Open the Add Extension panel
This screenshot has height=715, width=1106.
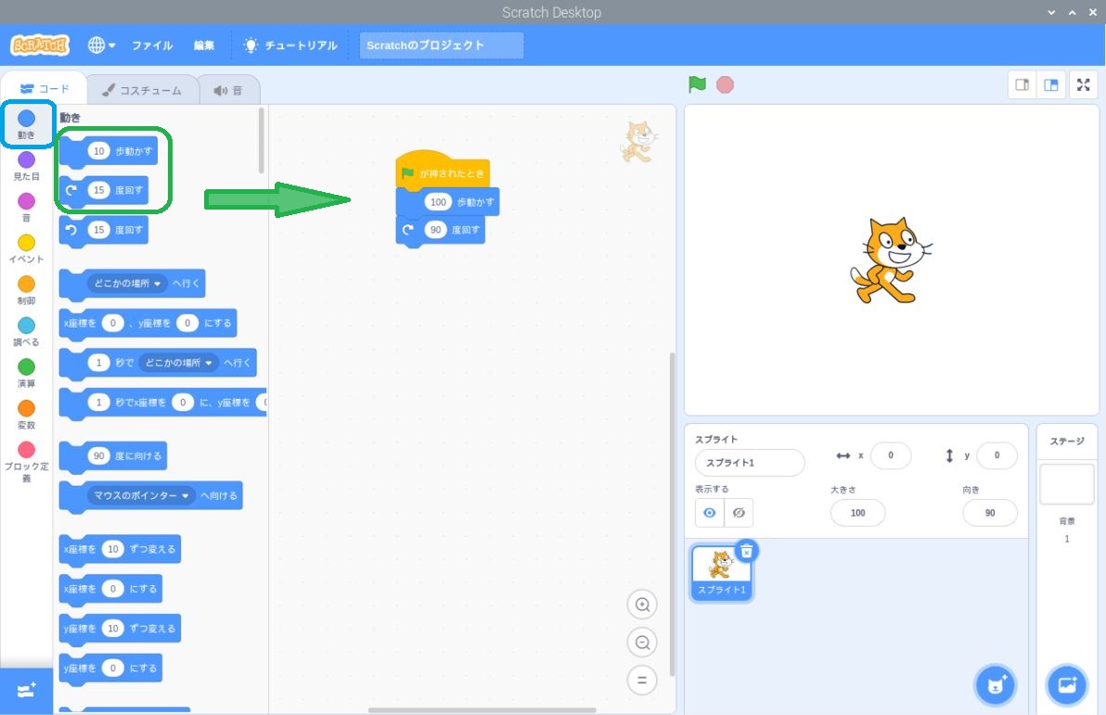pyautogui.click(x=26, y=690)
